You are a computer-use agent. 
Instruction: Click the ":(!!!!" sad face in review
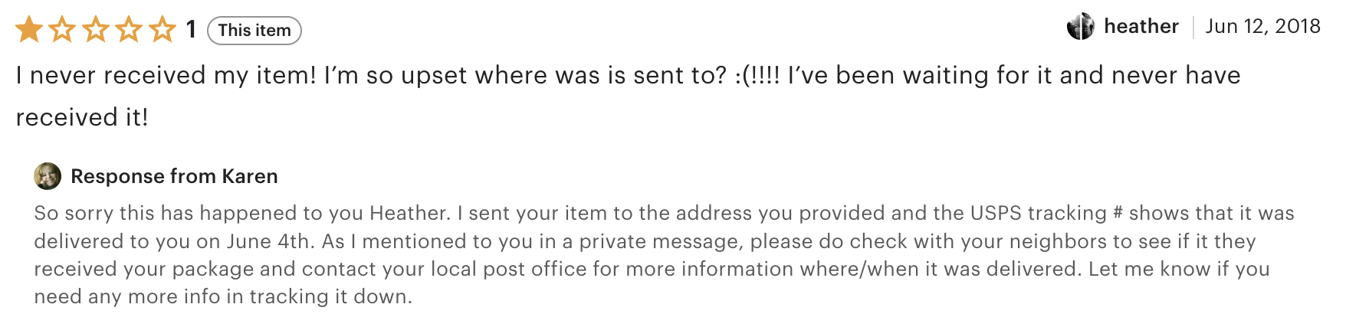point(757,75)
